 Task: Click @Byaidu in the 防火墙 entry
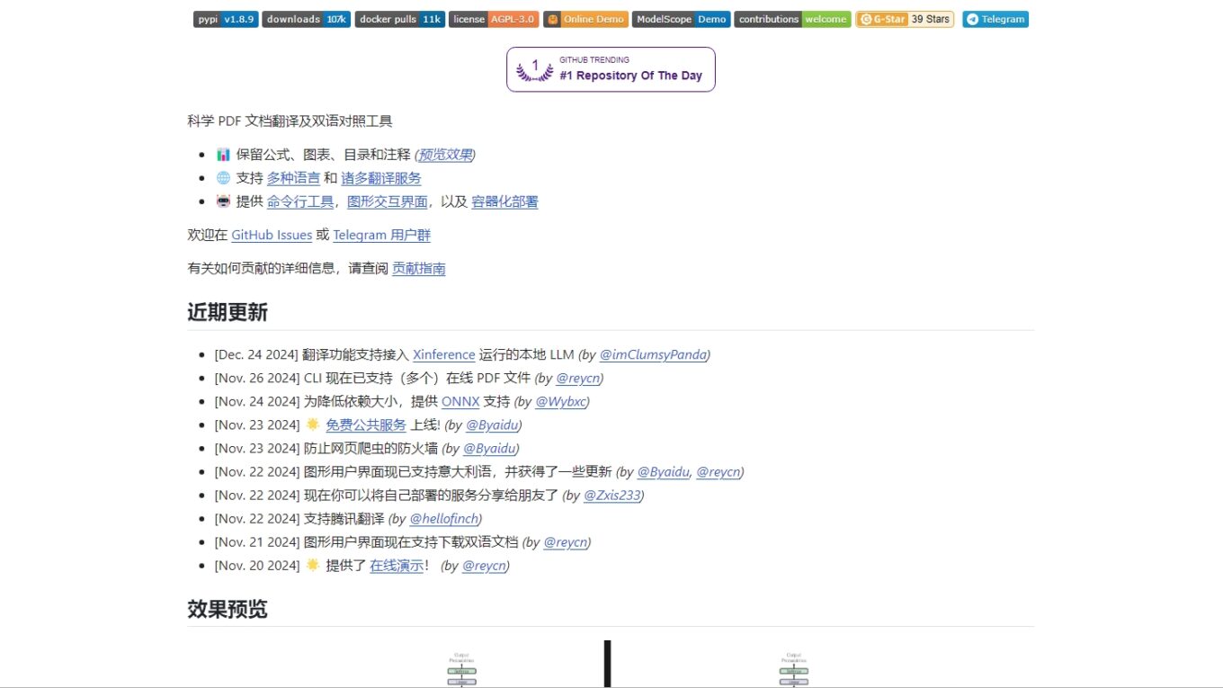coord(489,448)
